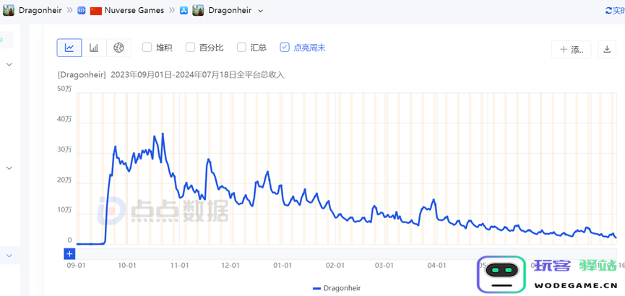This screenshot has height=296, width=625.
Task: Click the 40万 y-axis label
Action: (x=64, y=119)
